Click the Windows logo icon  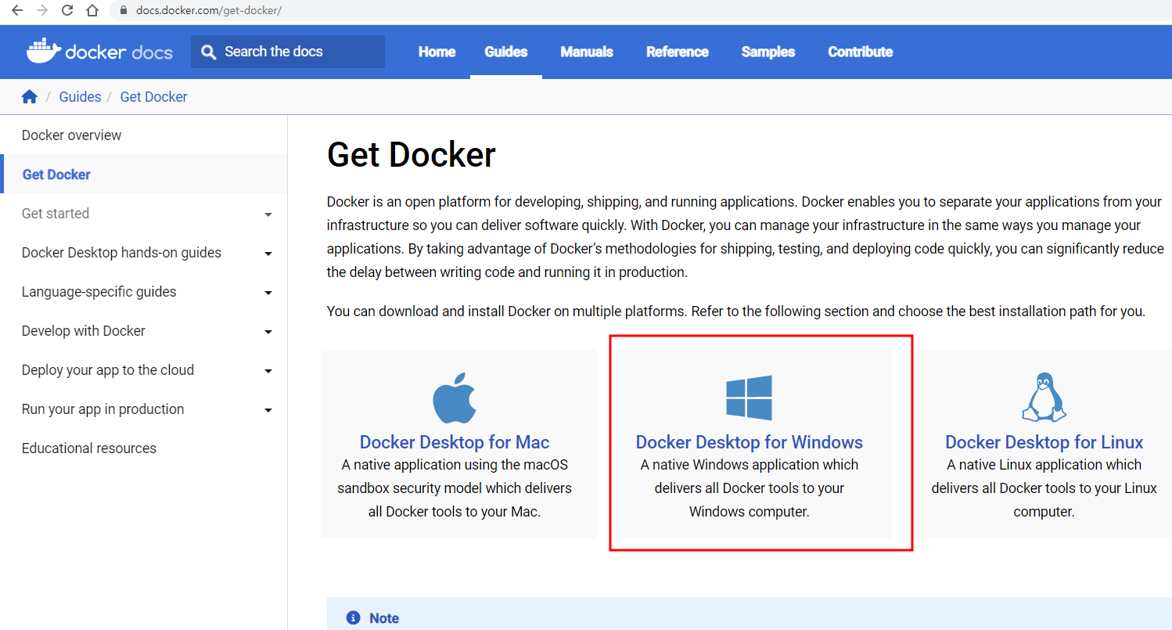[x=749, y=398]
